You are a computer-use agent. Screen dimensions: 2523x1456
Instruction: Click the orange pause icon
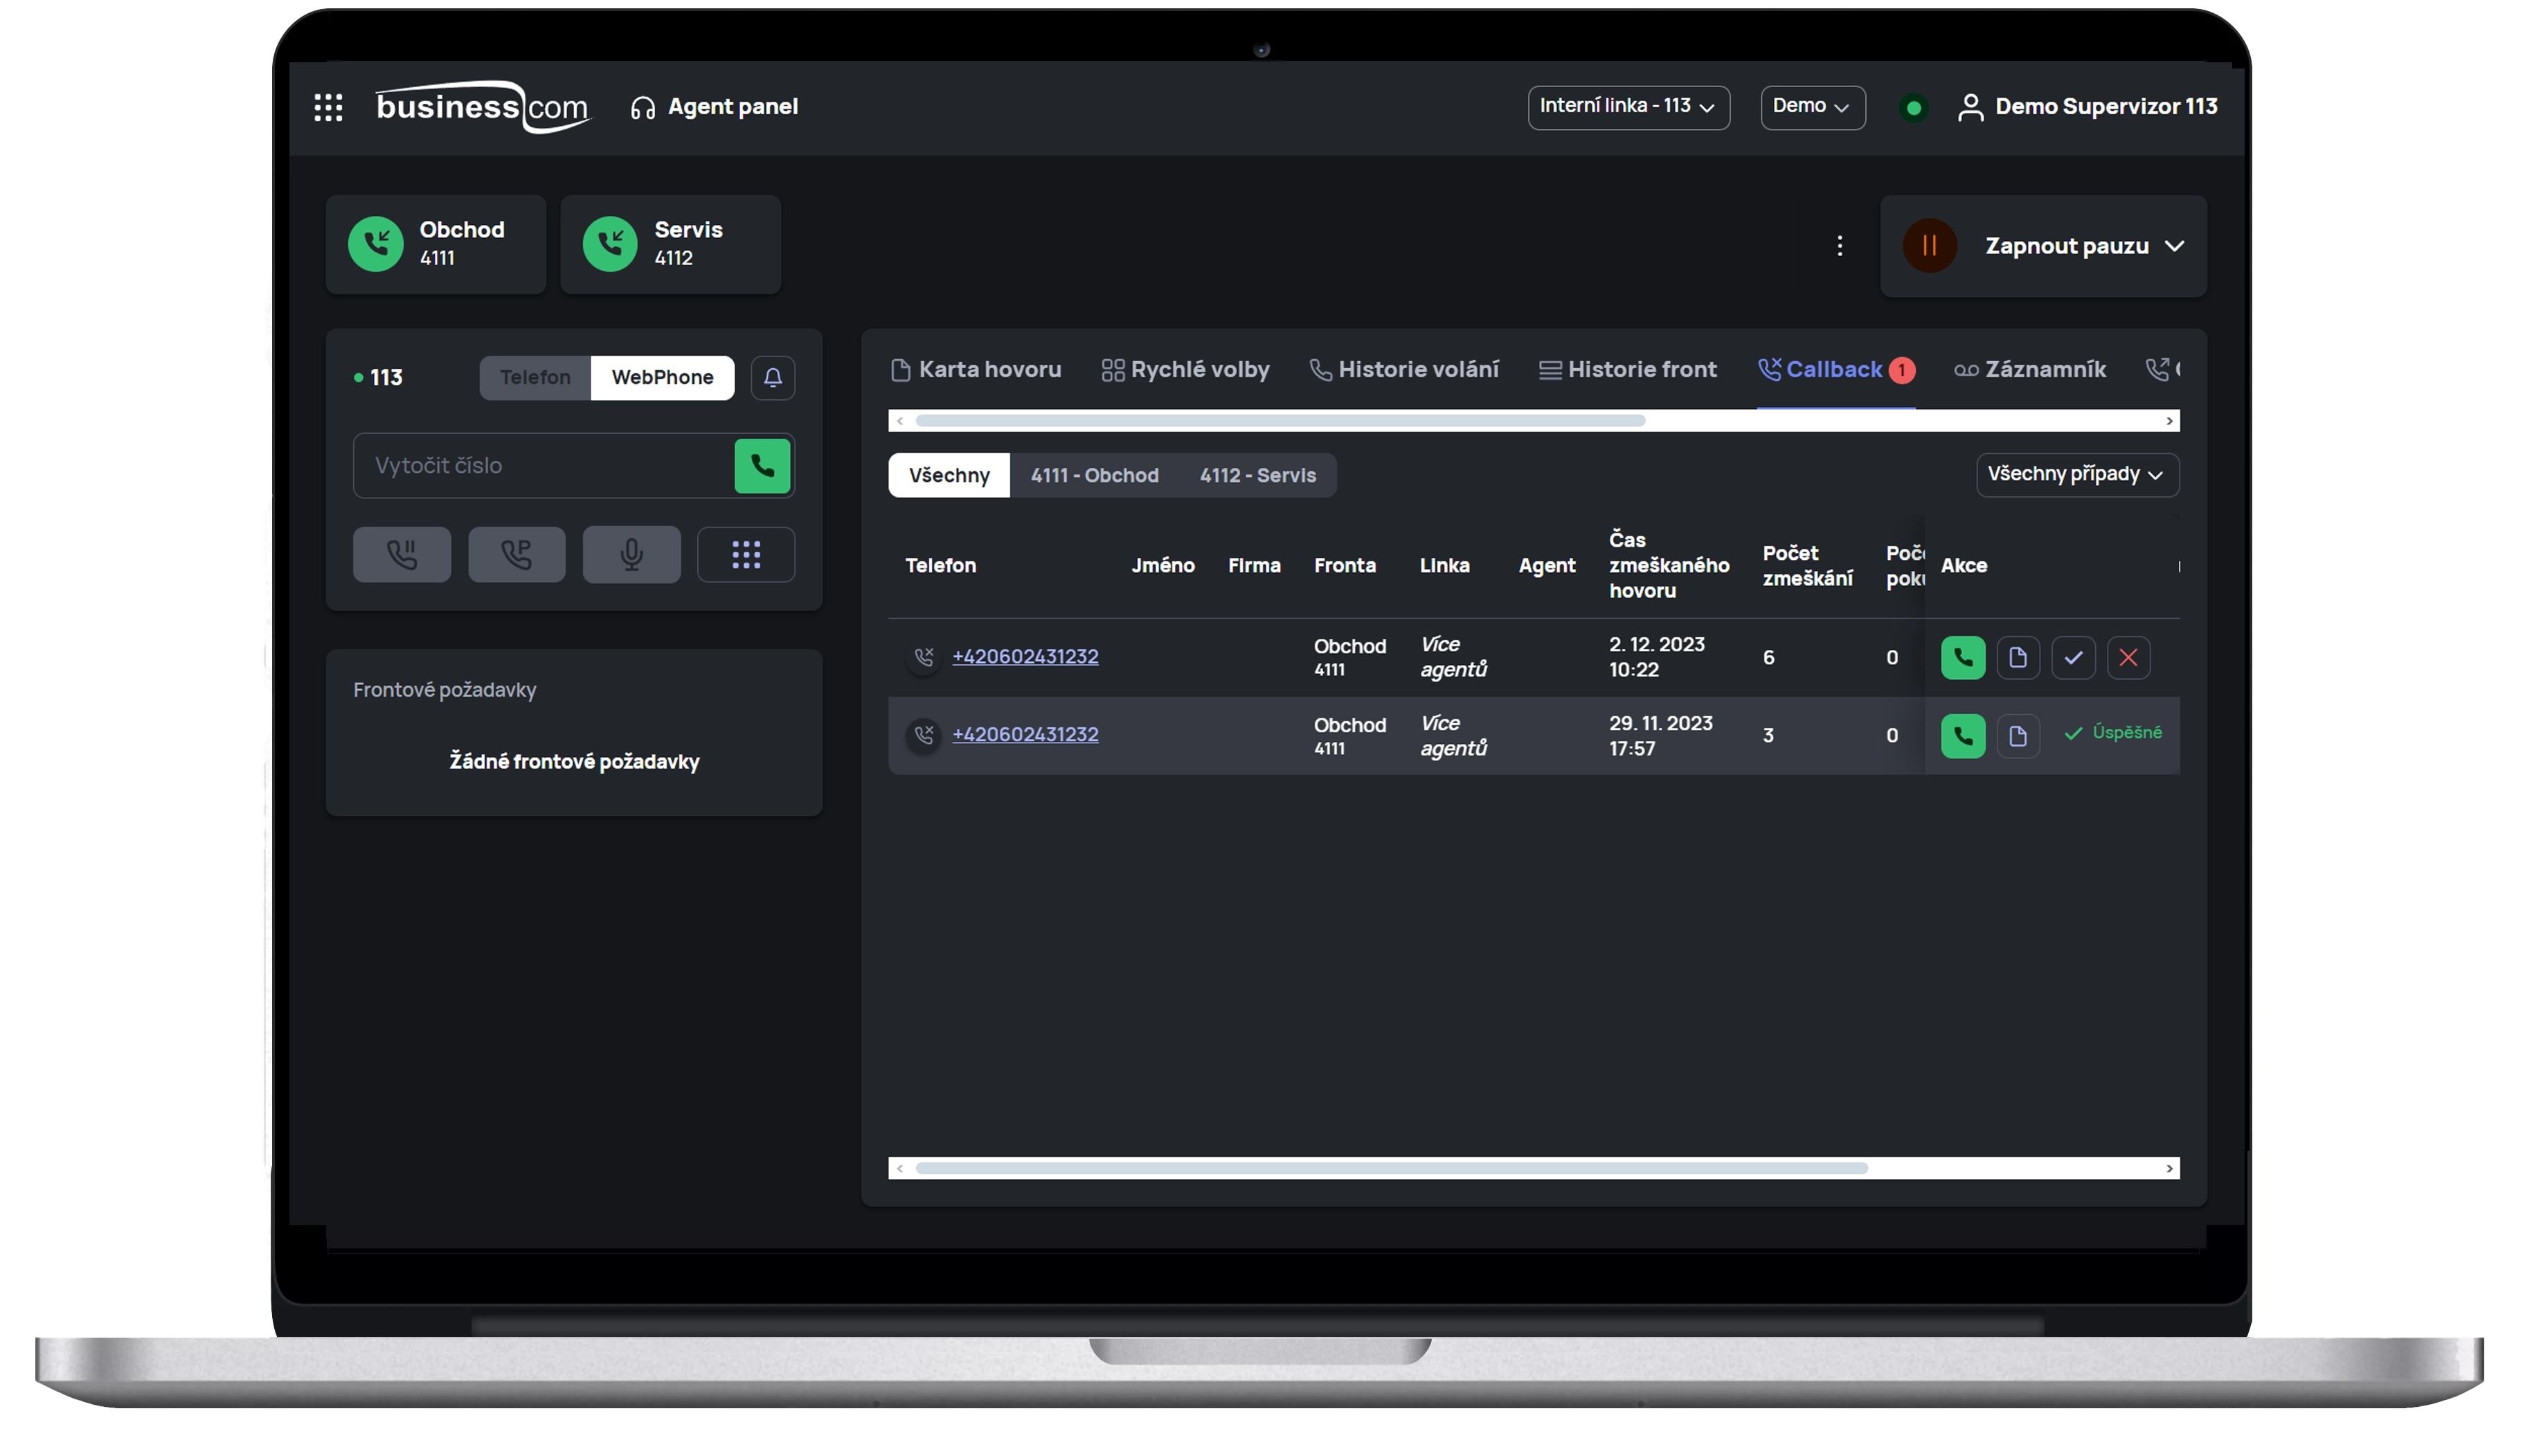point(1929,246)
